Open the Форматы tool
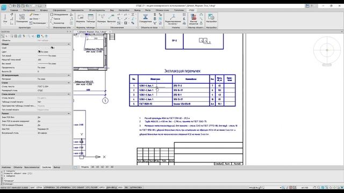This screenshot has width=344, height=193. coord(81,18)
